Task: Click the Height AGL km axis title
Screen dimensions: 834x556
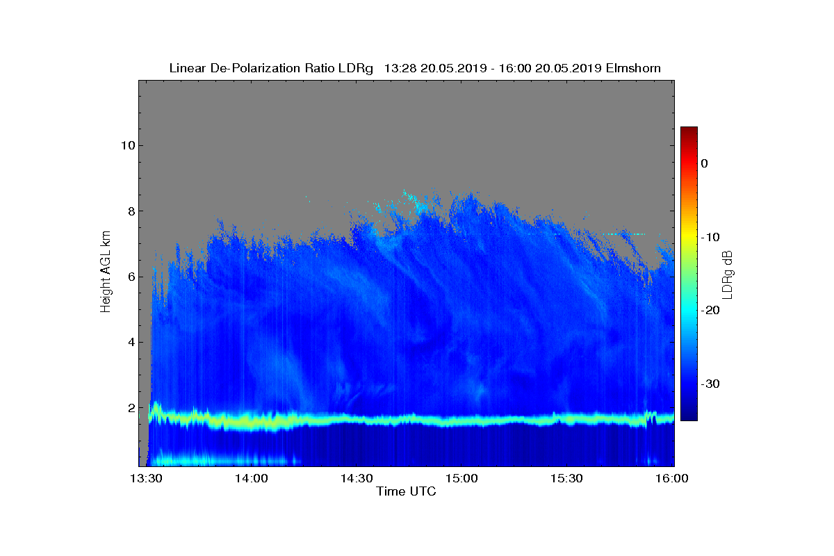Action: pos(106,272)
